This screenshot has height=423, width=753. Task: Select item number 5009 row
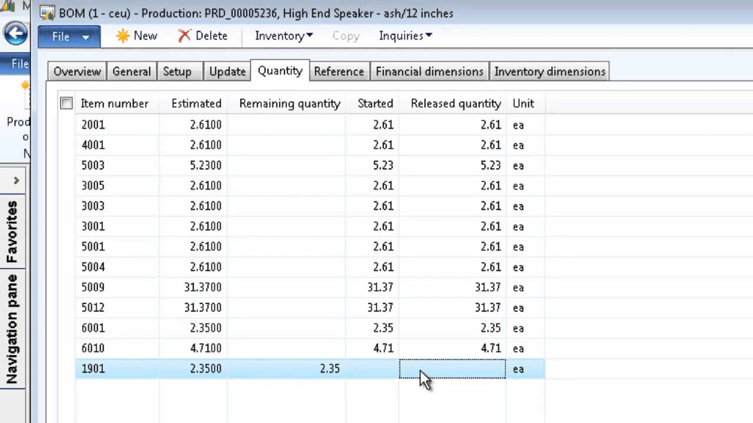click(x=310, y=287)
